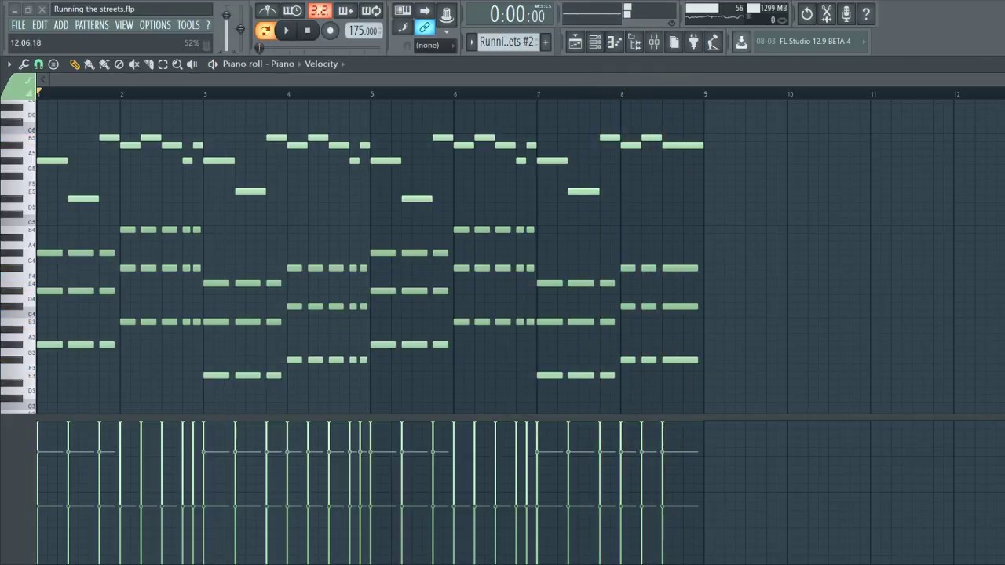The width and height of the screenshot is (1005, 565).
Task: Open the OPTIONS menu
Action: [155, 26]
